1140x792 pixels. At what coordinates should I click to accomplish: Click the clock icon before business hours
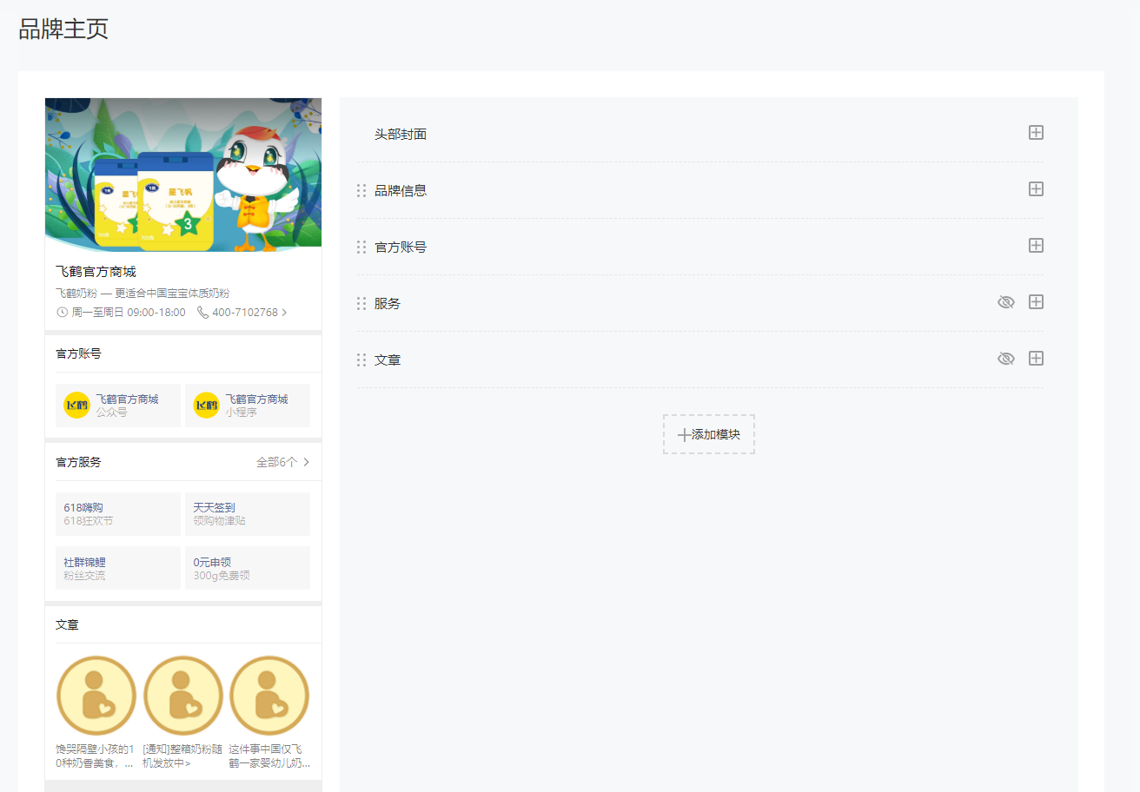(62, 313)
